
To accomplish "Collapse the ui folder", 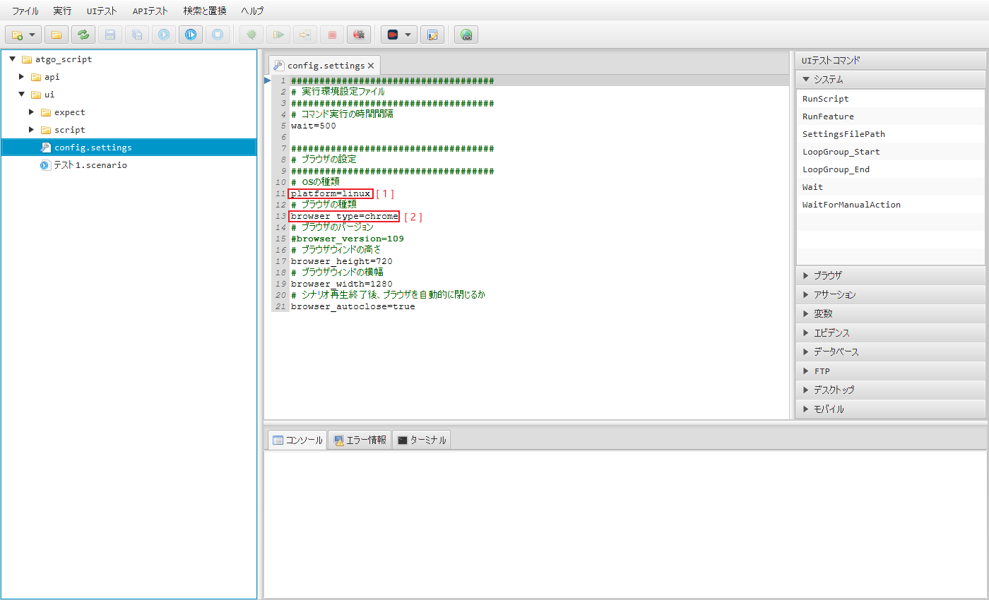I will (x=21, y=95).
